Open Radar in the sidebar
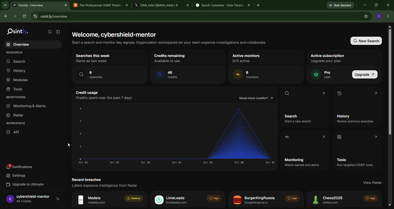Viewport: 394px width, 209px height. 33,115
